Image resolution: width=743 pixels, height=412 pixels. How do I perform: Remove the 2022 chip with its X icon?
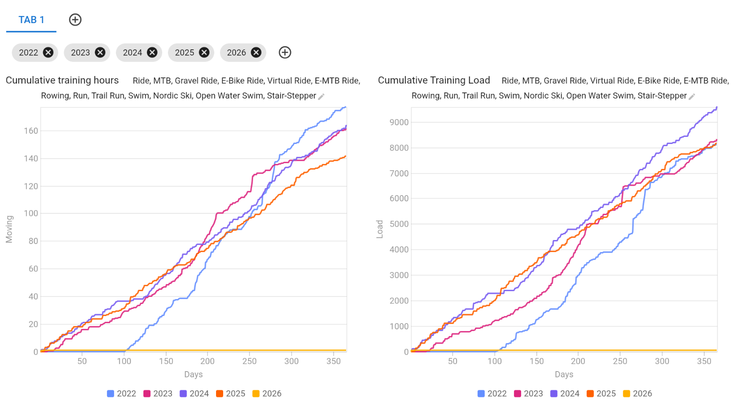[48, 52]
